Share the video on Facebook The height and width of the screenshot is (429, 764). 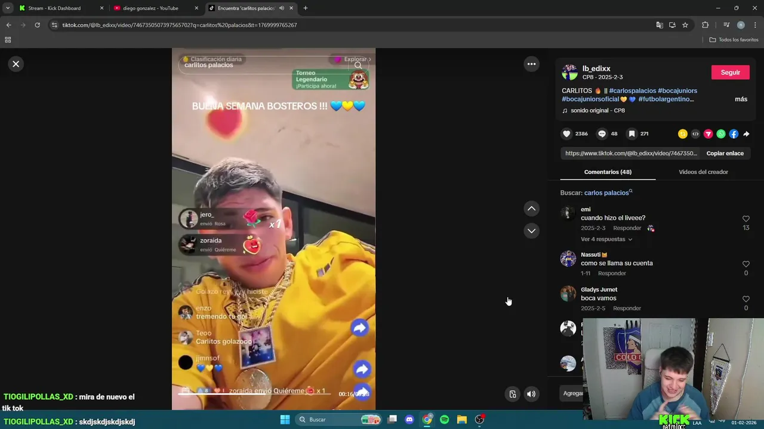tap(734, 134)
